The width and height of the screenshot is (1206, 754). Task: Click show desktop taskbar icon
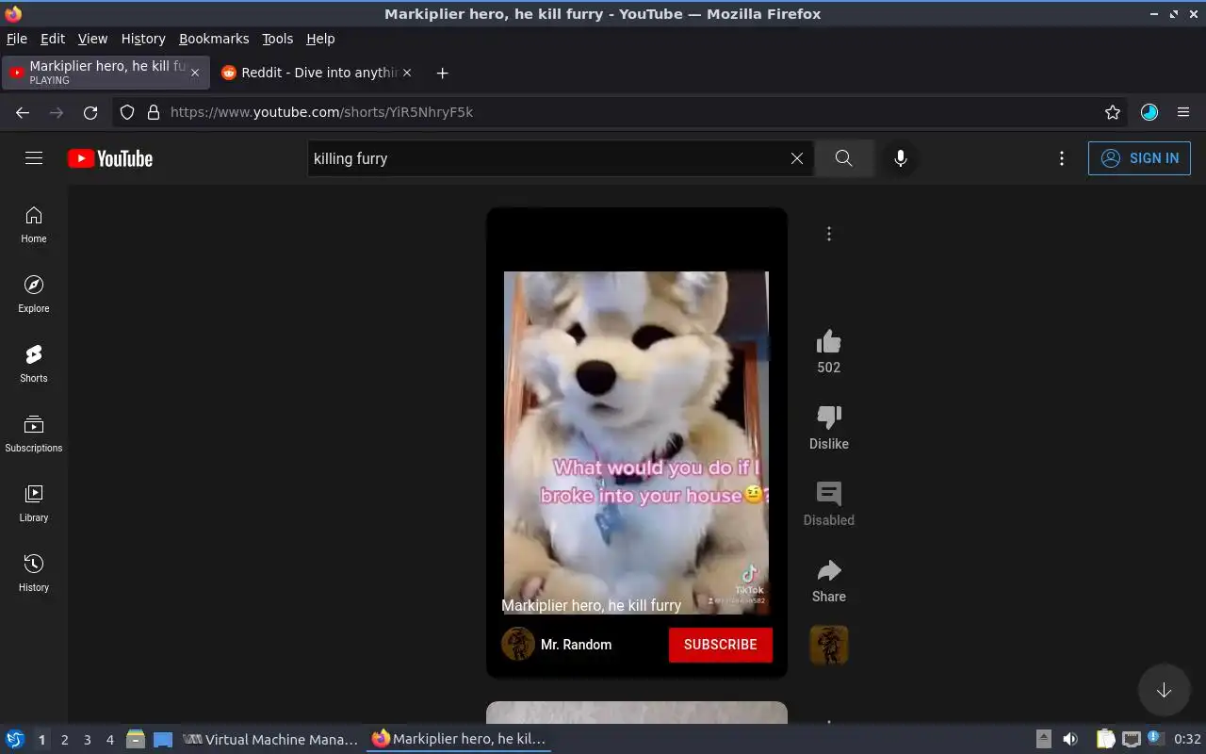click(x=163, y=739)
